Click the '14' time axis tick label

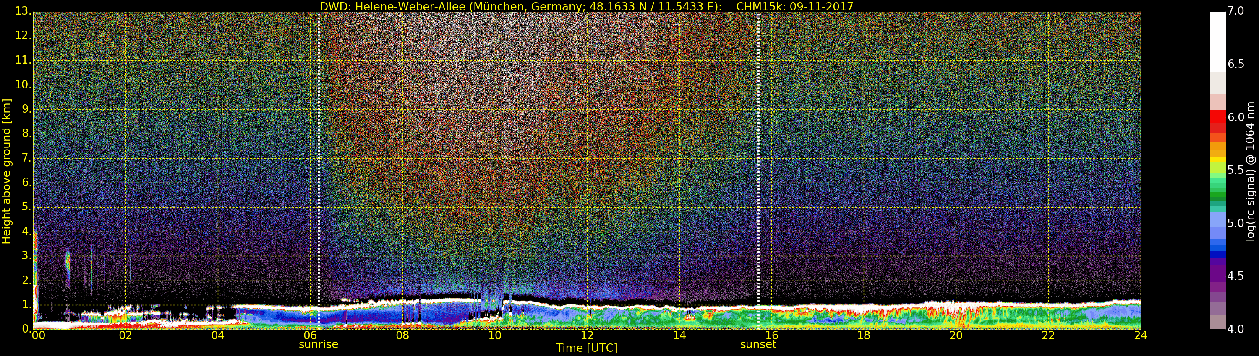[x=679, y=335]
